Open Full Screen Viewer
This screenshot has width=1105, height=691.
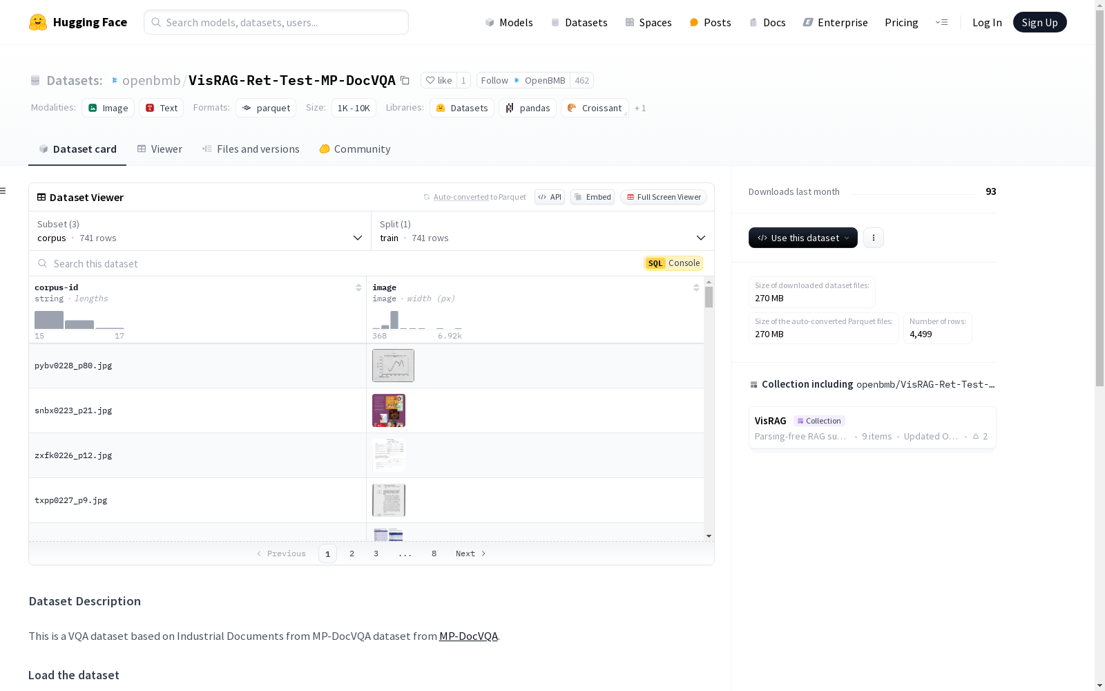pyautogui.click(x=664, y=197)
